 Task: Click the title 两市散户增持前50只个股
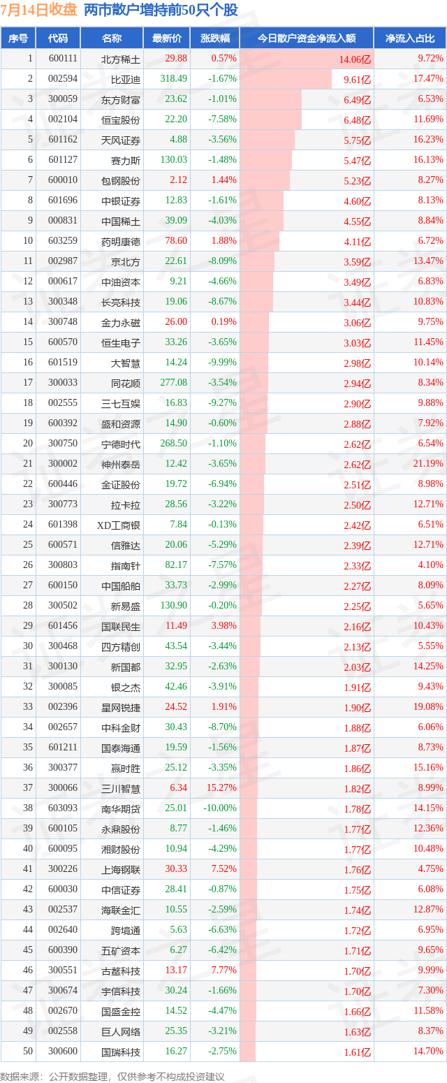pos(161,10)
